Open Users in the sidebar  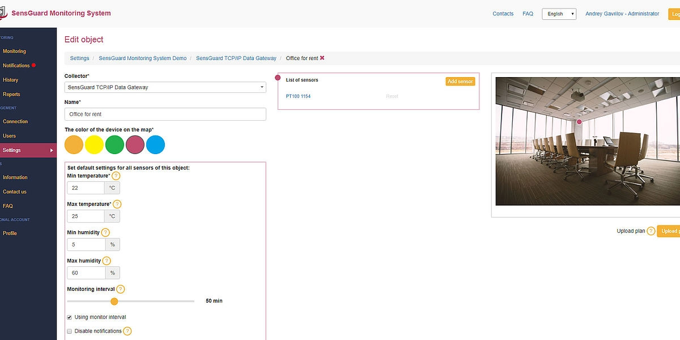point(9,136)
